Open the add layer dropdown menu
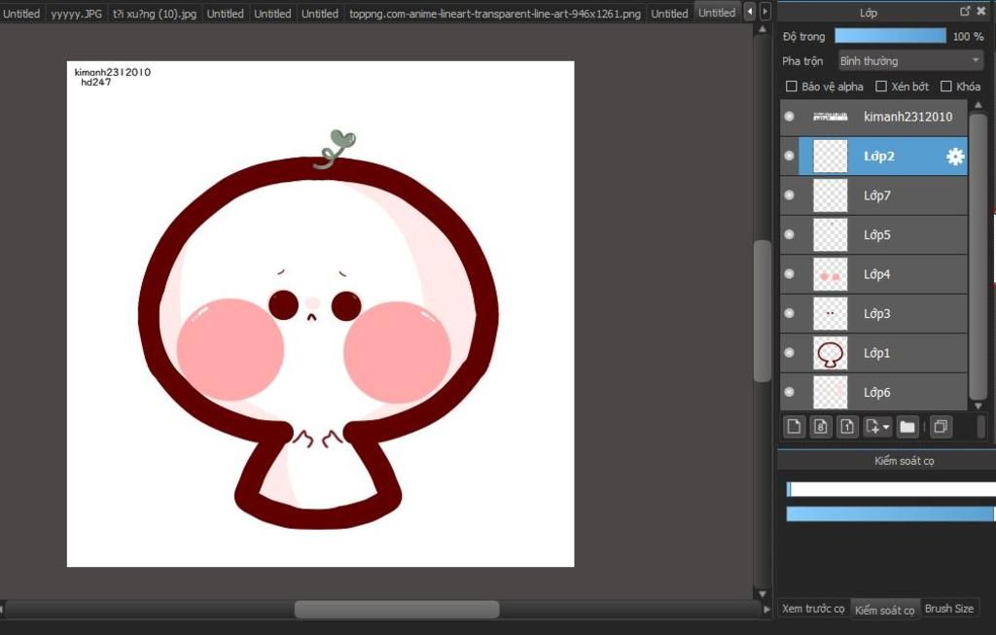 (878, 427)
